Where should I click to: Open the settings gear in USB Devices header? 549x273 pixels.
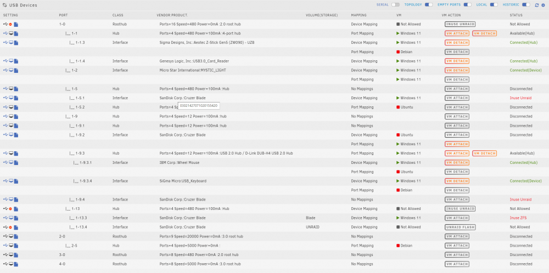(543, 5)
